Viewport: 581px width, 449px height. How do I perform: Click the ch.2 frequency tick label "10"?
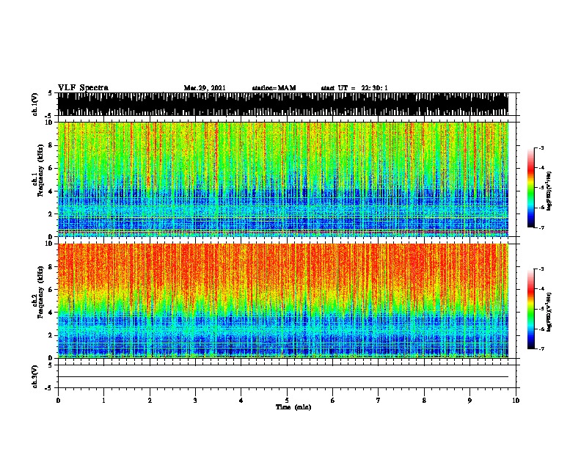click(x=49, y=244)
